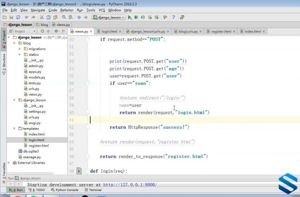Screen dimensions: 300x197
Task: Click the Paste toolbar icon
Action: click(x=55, y=17)
